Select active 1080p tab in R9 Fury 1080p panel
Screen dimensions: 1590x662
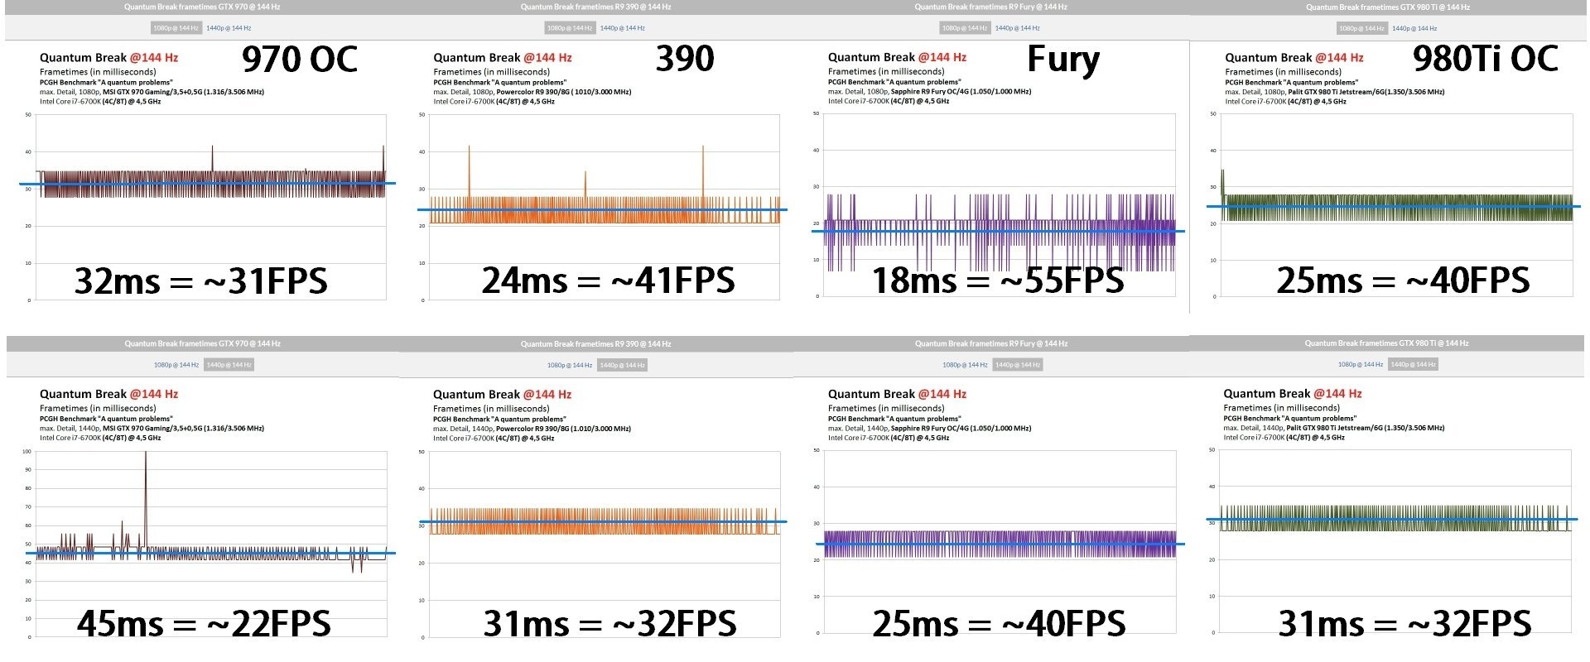click(x=965, y=28)
